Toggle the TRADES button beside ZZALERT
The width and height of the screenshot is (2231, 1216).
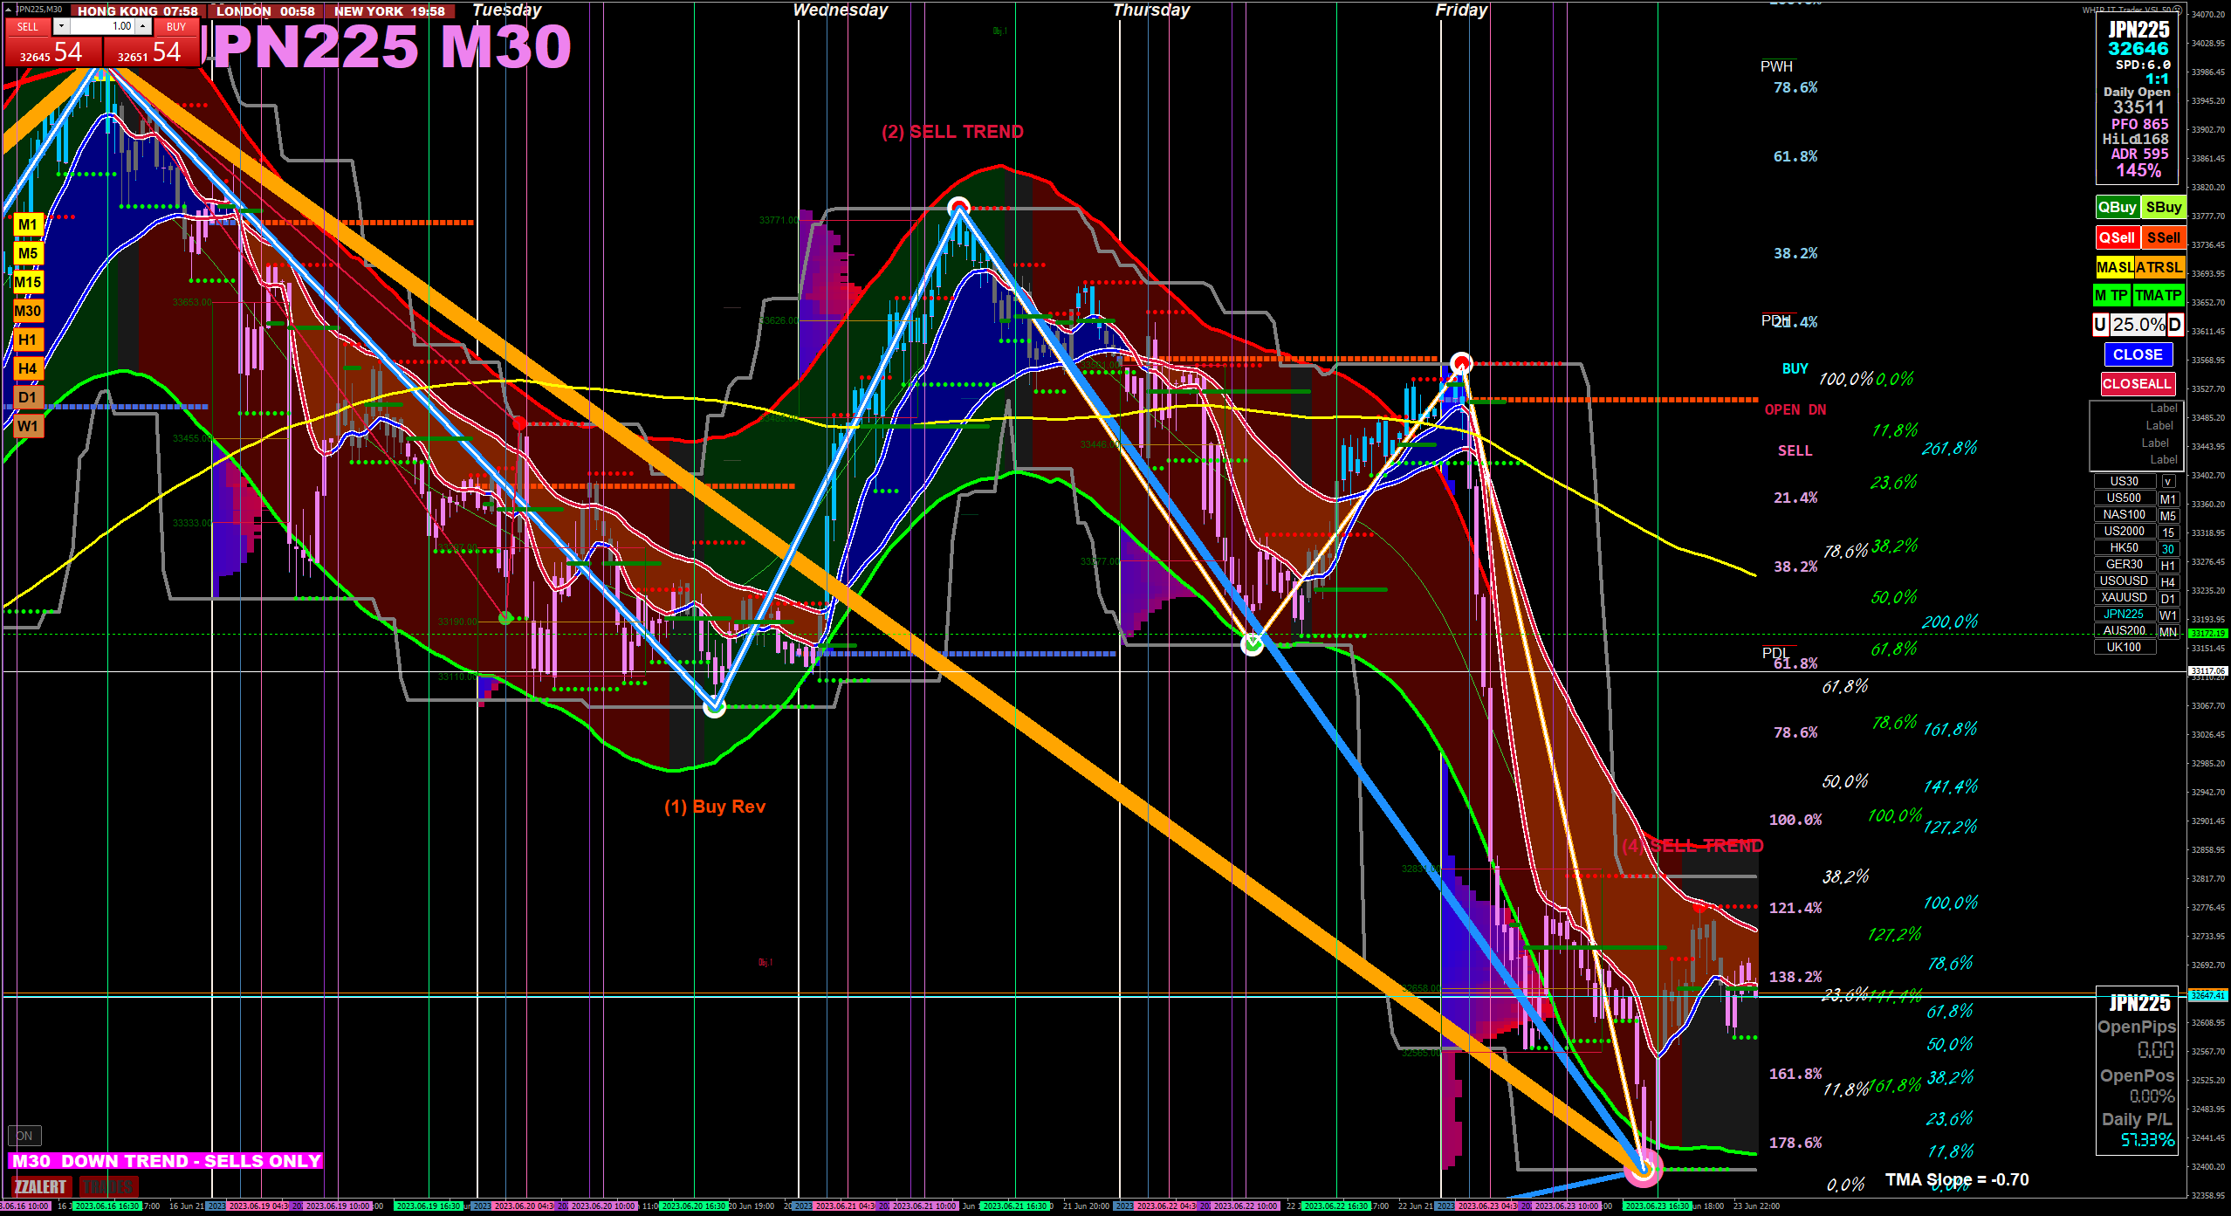pos(108,1186)
